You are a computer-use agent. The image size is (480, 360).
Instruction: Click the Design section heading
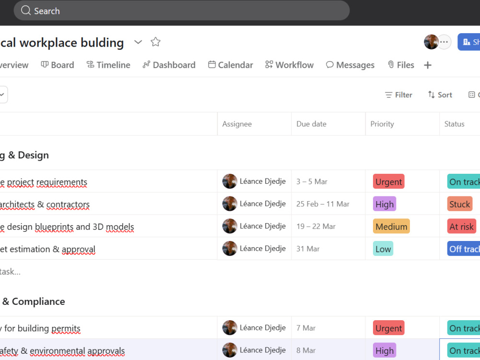click(x=24, y=155)
